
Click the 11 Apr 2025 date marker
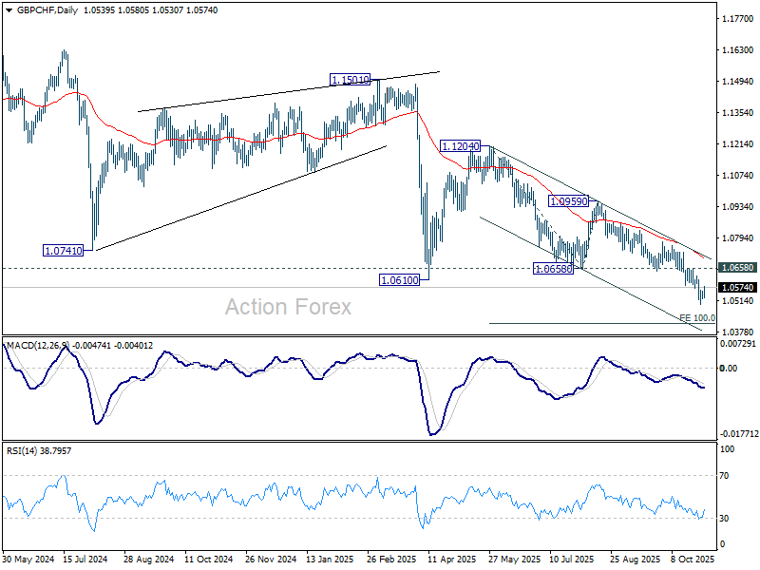452,560
